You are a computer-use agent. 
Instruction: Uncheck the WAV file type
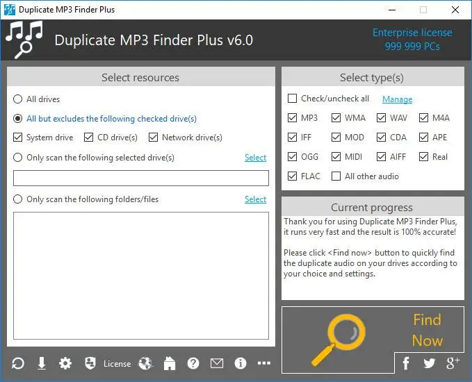tap(381, 117)
